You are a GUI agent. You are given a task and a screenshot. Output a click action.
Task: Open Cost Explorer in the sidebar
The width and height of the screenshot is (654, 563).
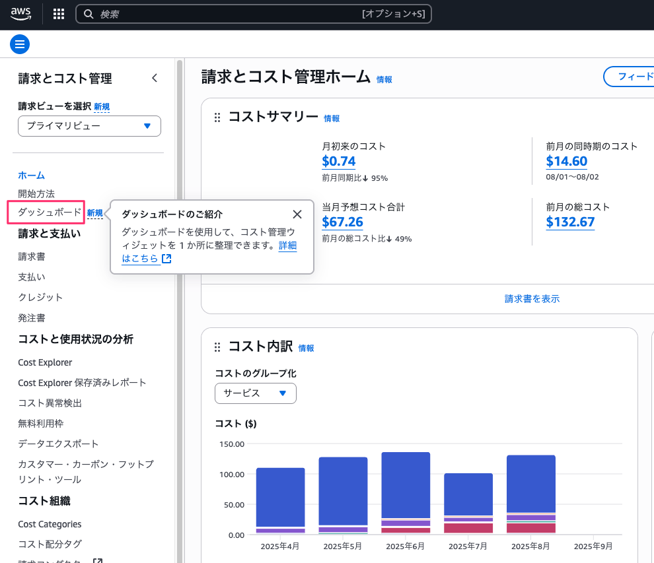click(45, 362)
